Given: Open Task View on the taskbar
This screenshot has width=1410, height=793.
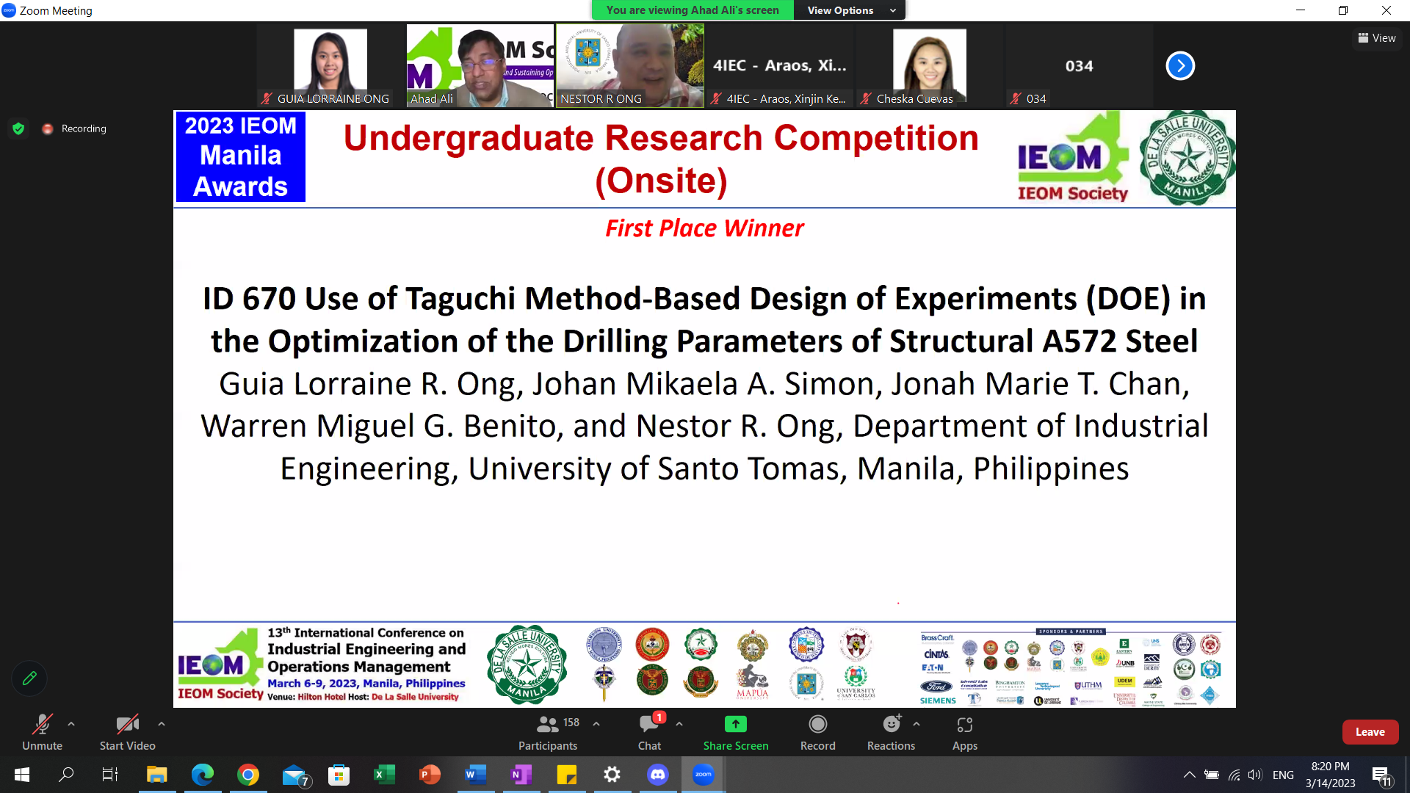Looking at the screenshot, I should tap(110, 775).
